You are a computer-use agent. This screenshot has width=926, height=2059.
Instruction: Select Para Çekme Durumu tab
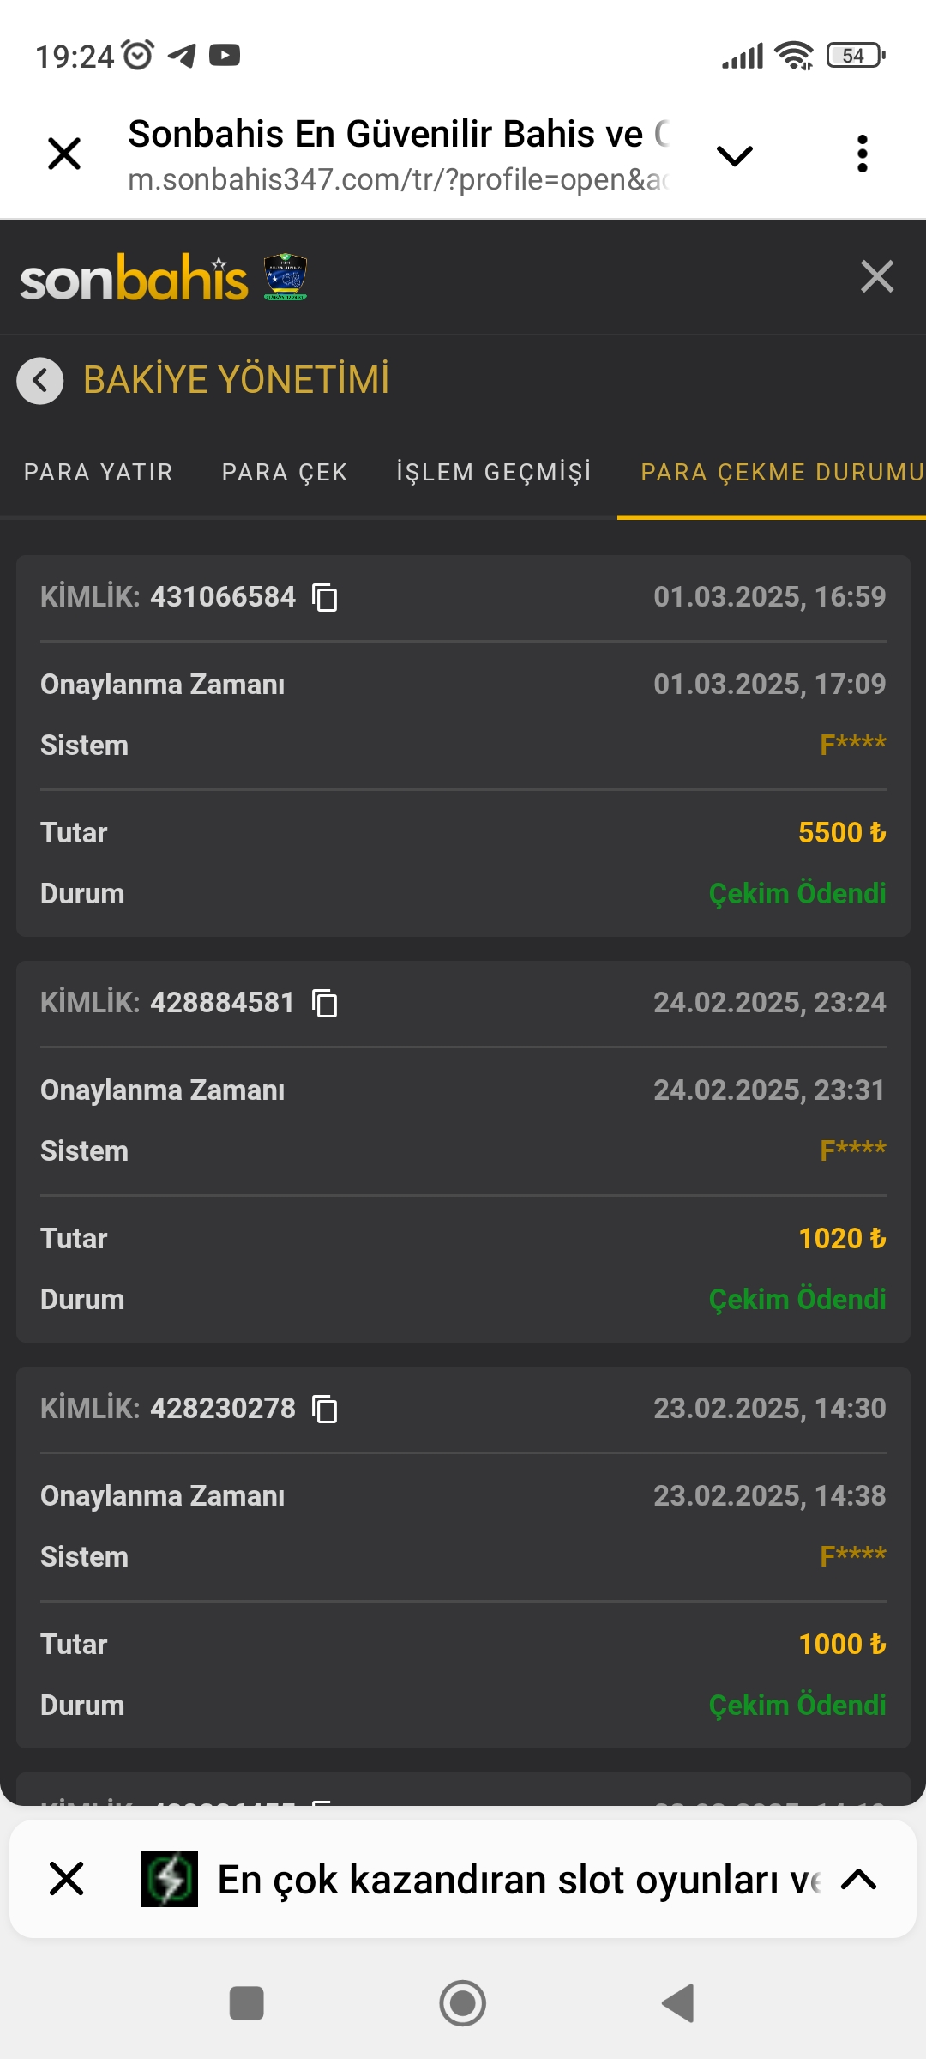[x=782, y=473]
